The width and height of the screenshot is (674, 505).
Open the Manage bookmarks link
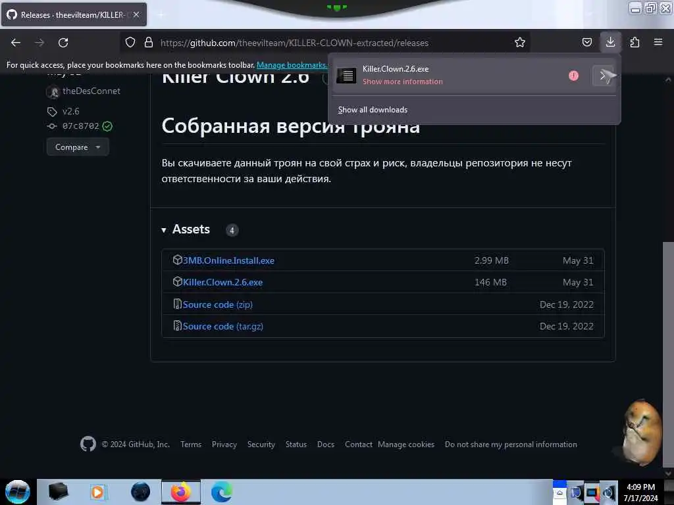[292, 65]
